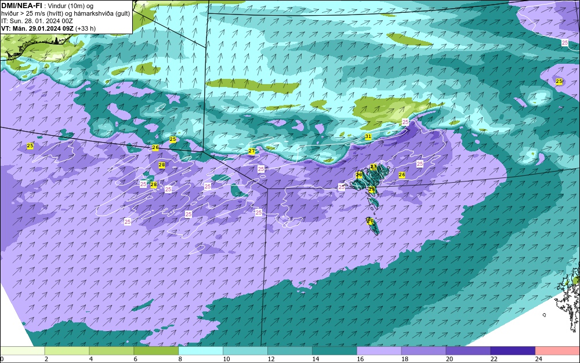
Task: Click the 14–16 m/s dark teal legend swatch
Action: point(335,350)
